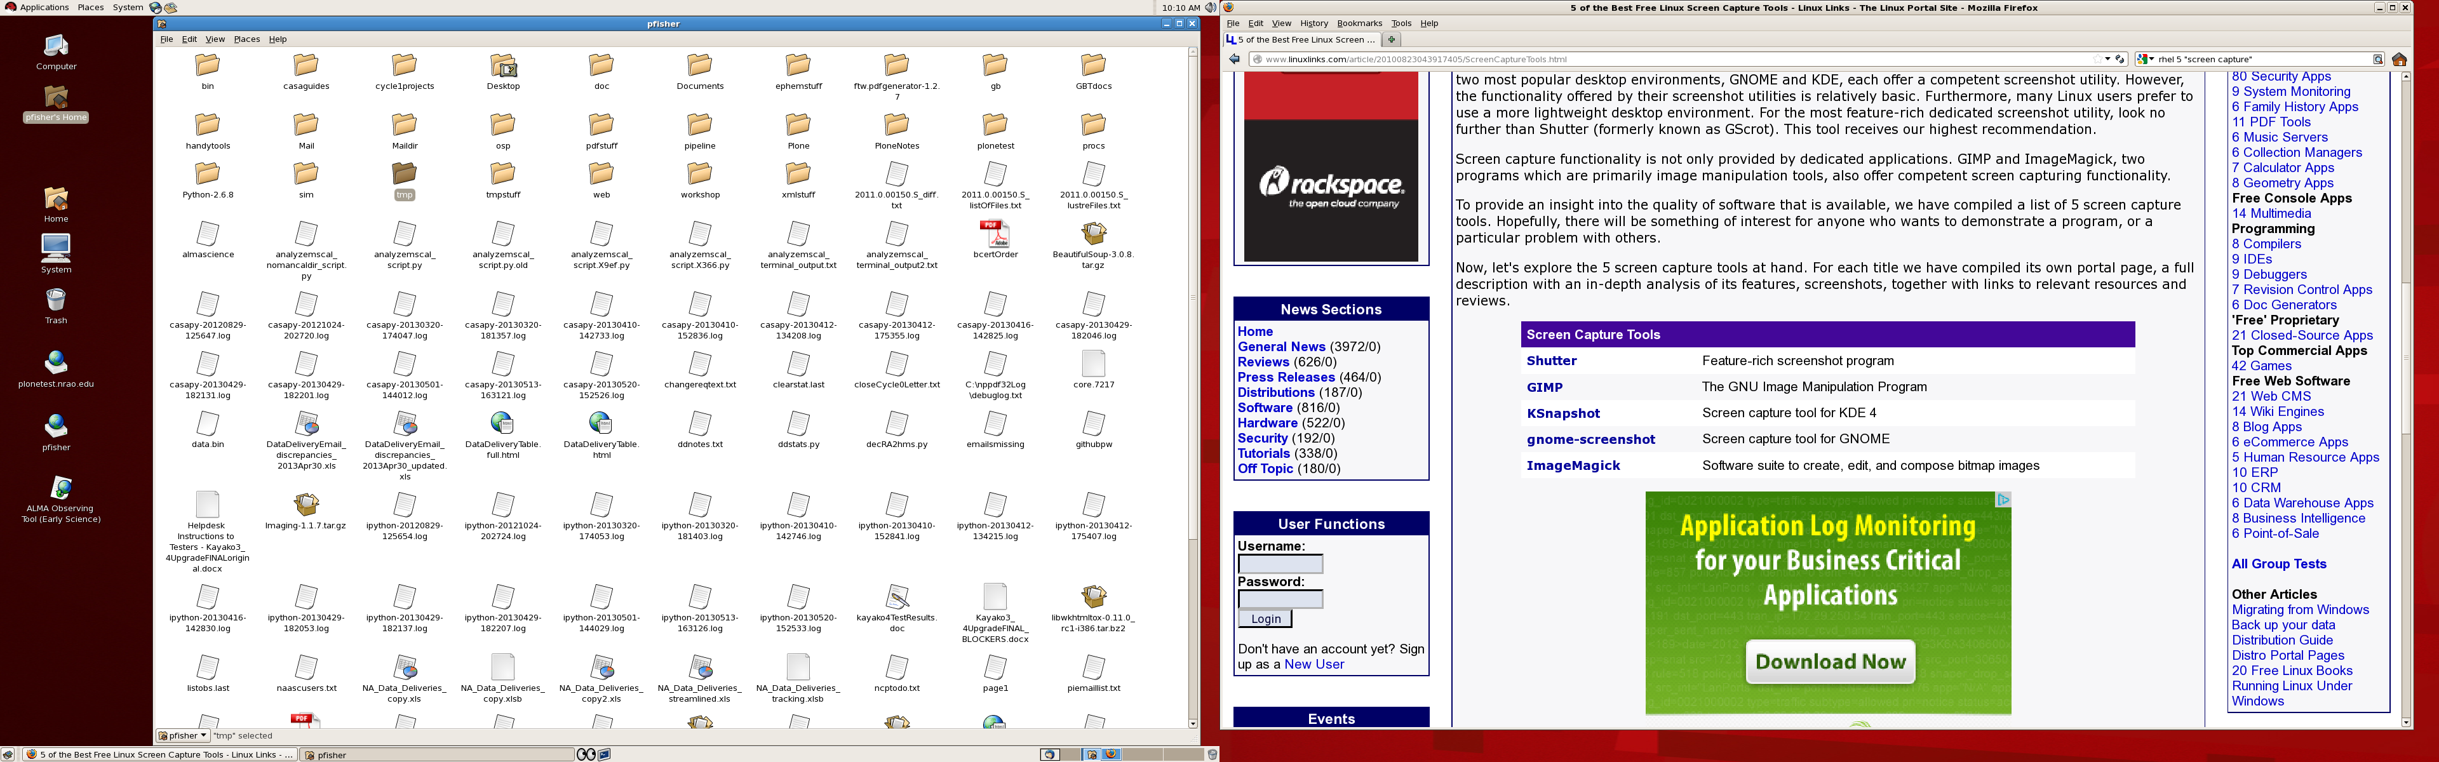
Task: Click the Login button
Action: click(x=1265, y=619)
